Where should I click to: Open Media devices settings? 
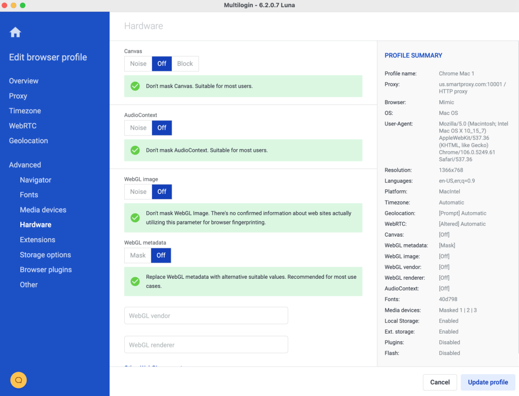[x=43, y=210]
